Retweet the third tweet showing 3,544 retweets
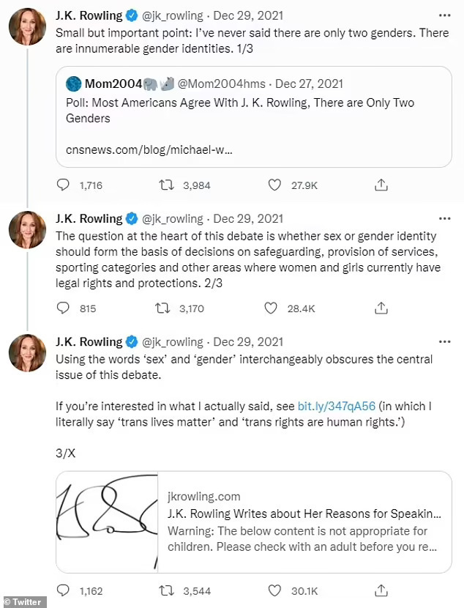 [167, 590]
